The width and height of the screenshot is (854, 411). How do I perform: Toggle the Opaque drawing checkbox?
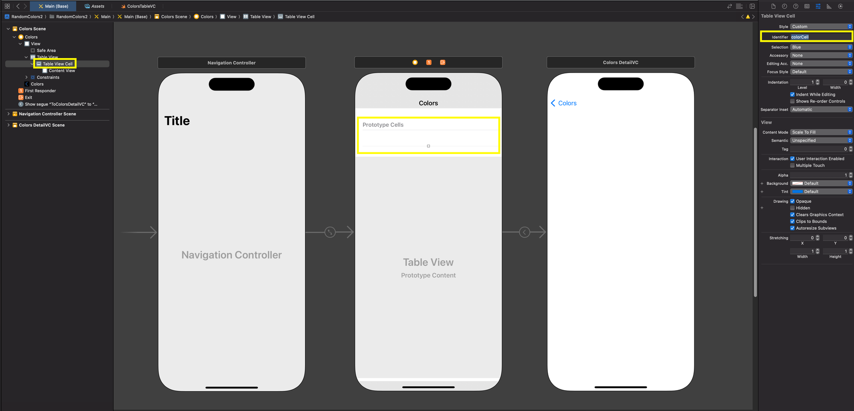(793, 201)
